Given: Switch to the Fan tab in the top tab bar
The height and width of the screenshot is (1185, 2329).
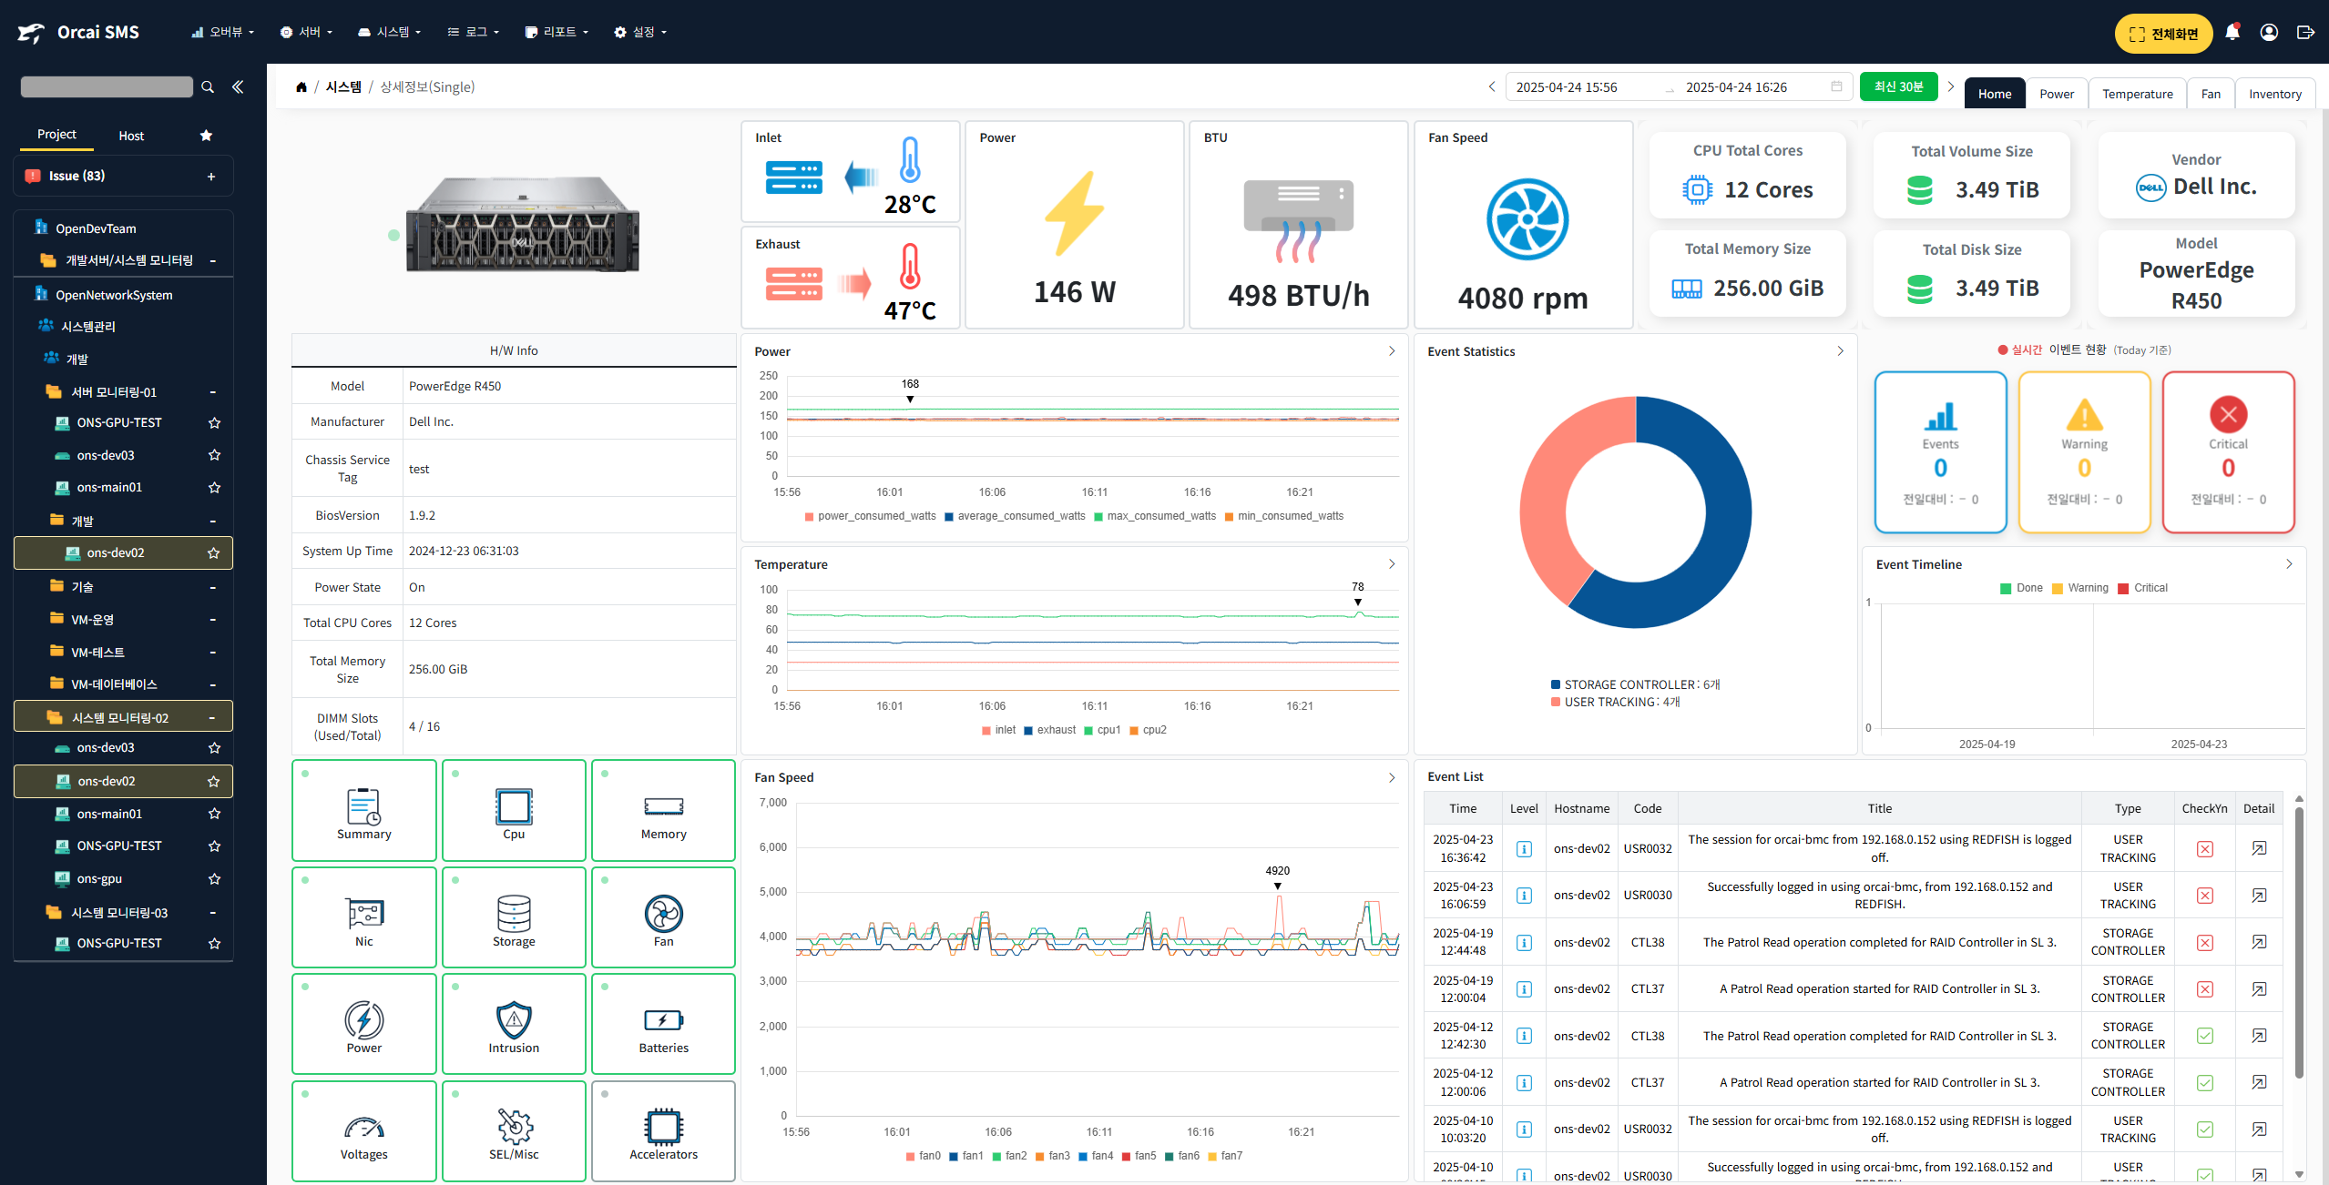Looking at the screenshot, I should [x=2211, y=94].
